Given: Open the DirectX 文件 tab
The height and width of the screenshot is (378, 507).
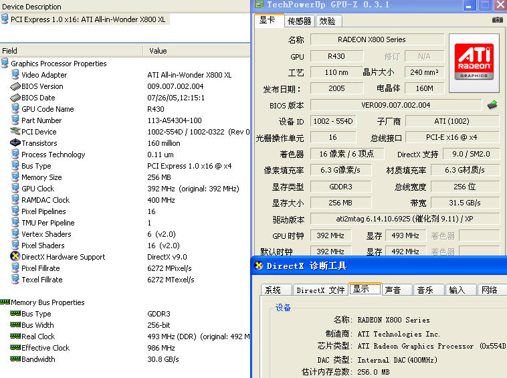Looking at the screenshot, I should (320, 290).
